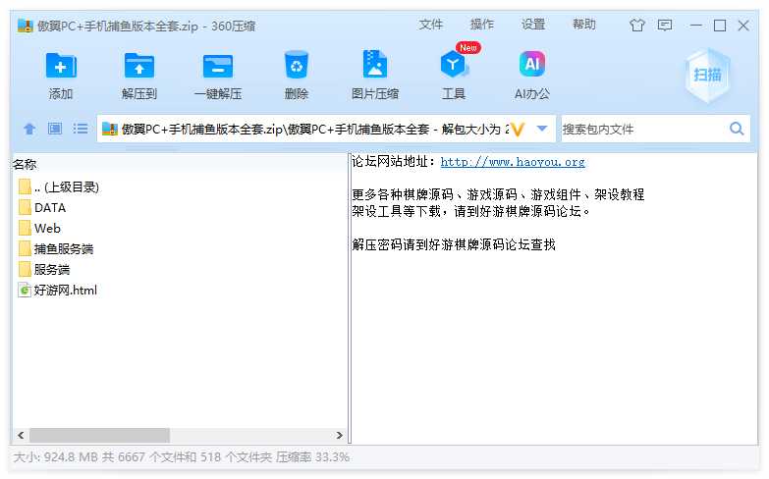
Task: Click the skin (shirt) icon in title bar
Action: tap(637, 25)
